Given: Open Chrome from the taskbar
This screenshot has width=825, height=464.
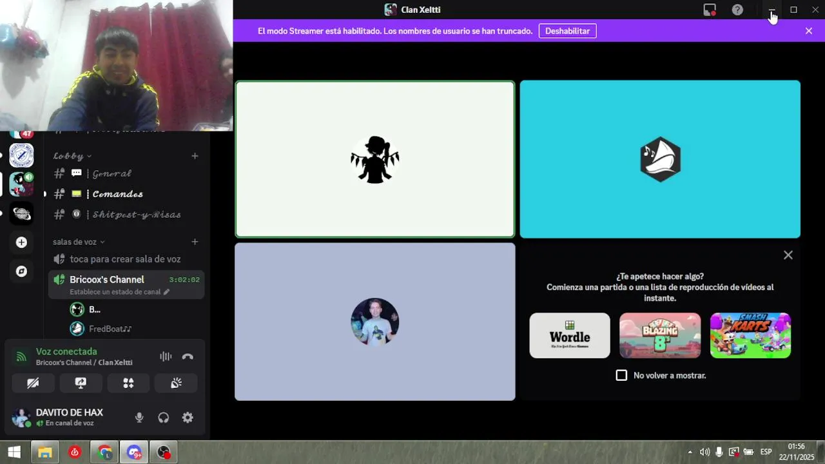Looking at the screenshot, I should [104, 452].
